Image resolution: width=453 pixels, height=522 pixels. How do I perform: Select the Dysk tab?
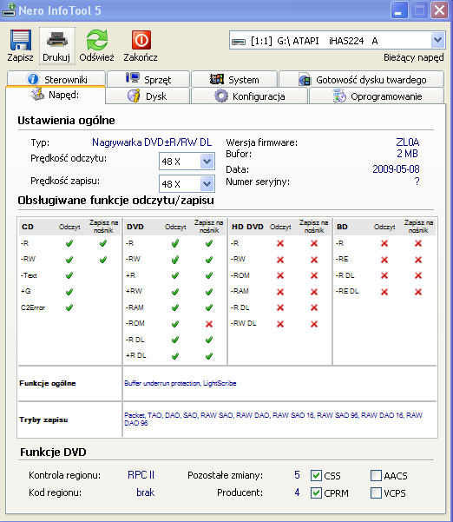(x=148, y=96)
